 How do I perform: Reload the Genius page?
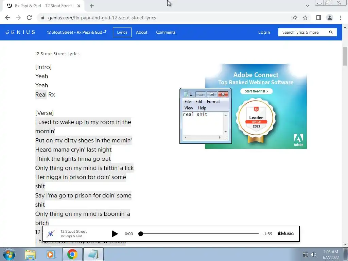point(29,18)
